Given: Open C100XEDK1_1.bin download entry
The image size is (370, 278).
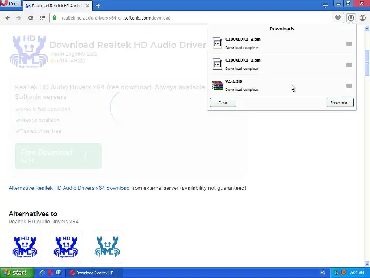Looking at the screenshot, I should click(282, 64).
